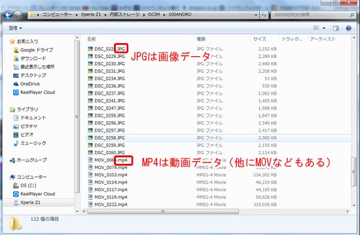
Task: Click the horizontal scrollbar thumb below files
Action: tap(163, 211)
